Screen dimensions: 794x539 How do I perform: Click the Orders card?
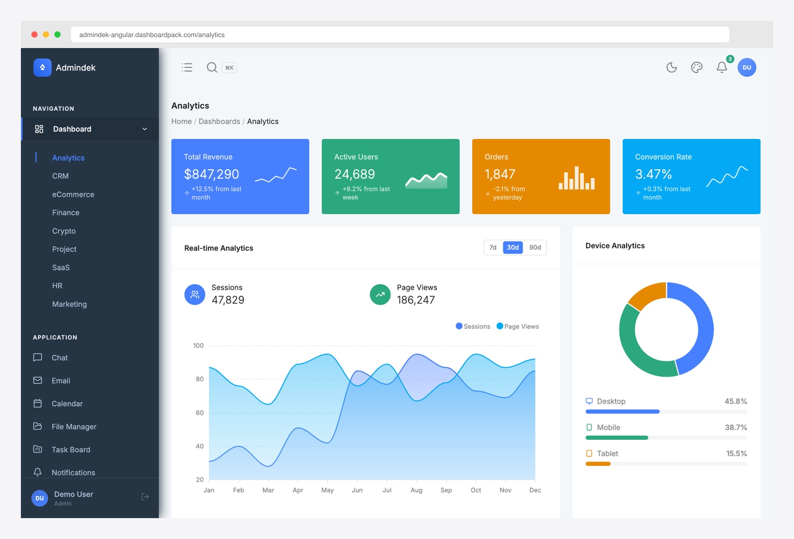coord(541,177)
